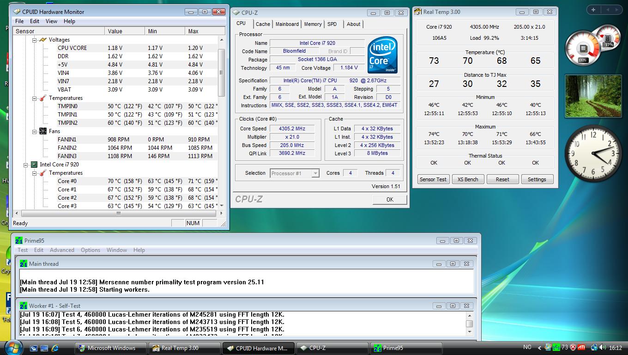Switch to the Memory tab in CPU-Z
This screenshot has height=355, width=628.
pyautogui.click(x=313, y=24)
